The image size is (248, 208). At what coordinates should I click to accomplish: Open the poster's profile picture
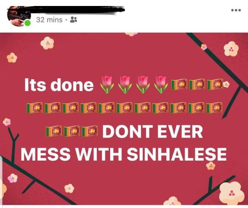19,16
